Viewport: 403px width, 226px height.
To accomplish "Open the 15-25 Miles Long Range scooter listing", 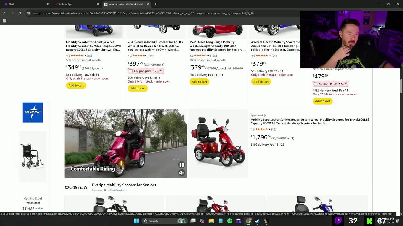I will (x=217, y=46).
